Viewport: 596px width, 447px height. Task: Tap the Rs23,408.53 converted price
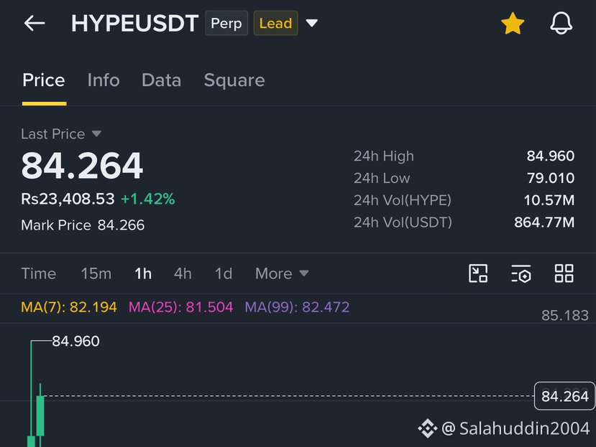[68, 199]
